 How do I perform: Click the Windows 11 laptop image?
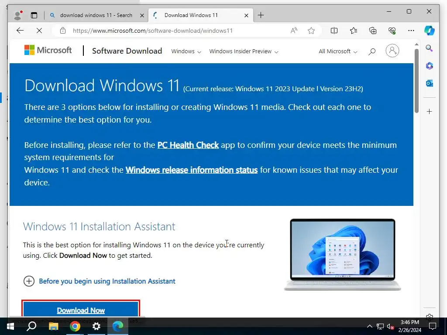tap(342, 254)
